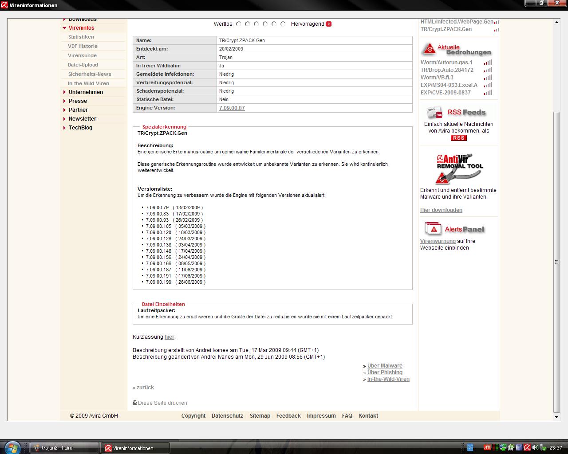The width and height of the screenshot is (568, 454).
Task: Click the Alerts Panel icon
Action: point(433,228)
